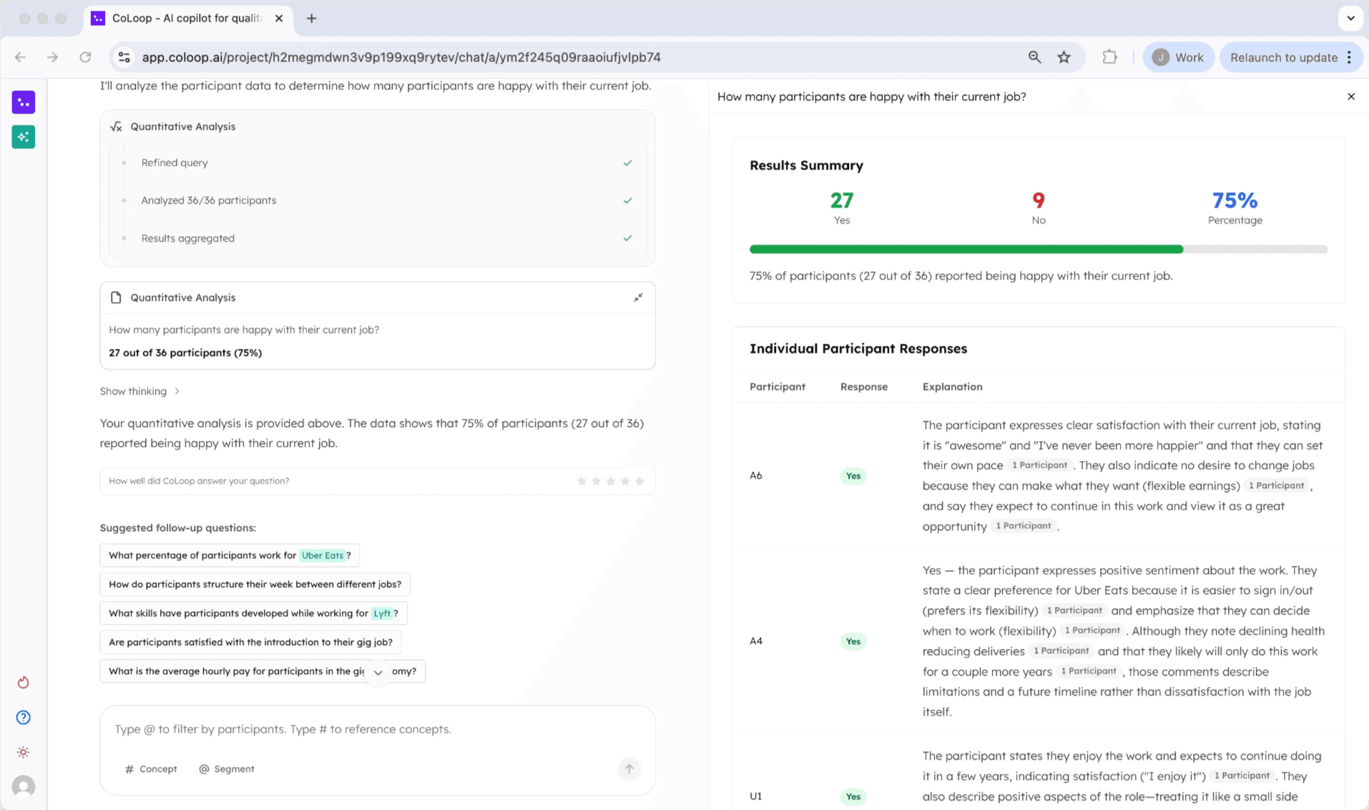Insert a Concept reference
Screen dimensions: 1369x810
tap(151, 769)
